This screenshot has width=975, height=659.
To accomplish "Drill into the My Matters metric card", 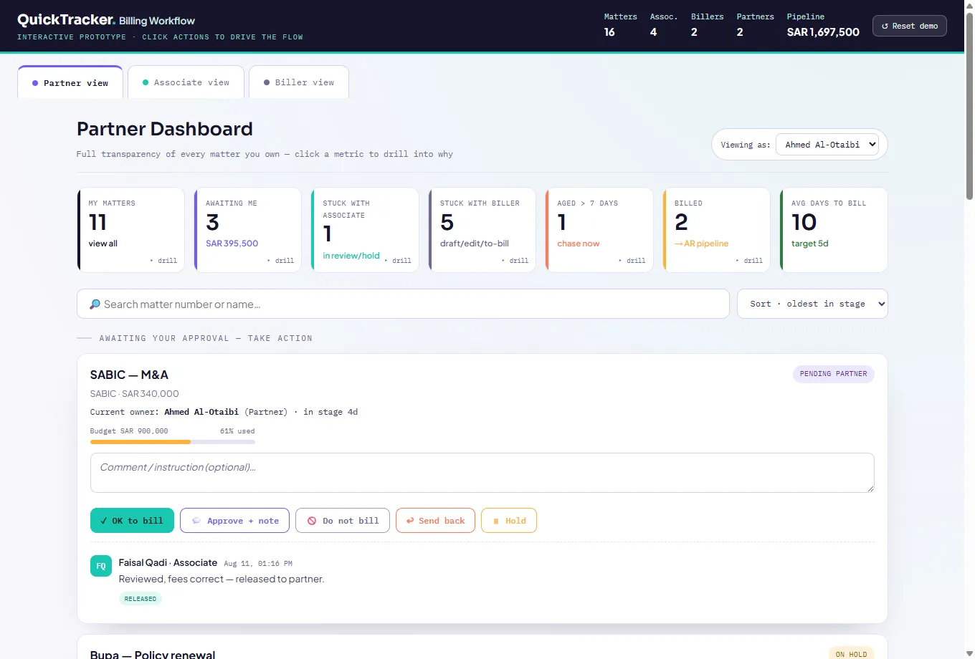I will click(131, 230).
